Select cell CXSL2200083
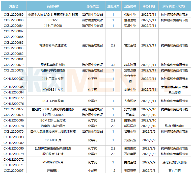192x173 pixels. [14, 48]
